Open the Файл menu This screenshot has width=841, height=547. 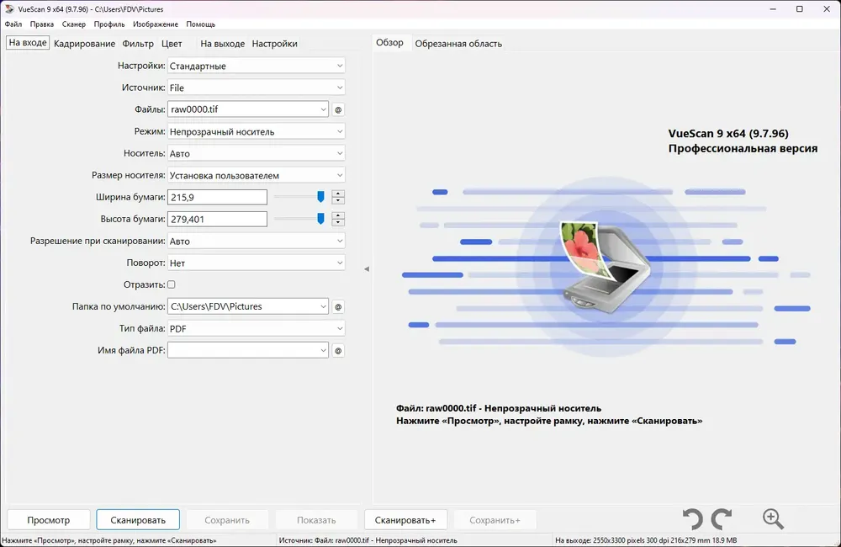click(13, 24)
